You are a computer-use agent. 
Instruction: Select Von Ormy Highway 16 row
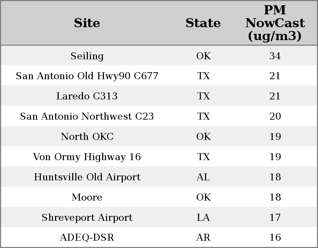click(87, 157)
